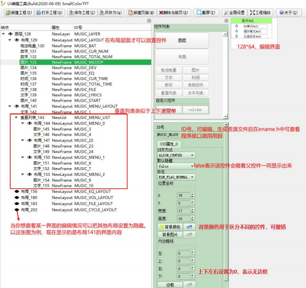The image size is (306, 288).
Task: Increase the 宽度 width value
Action: tap(192, 209)
